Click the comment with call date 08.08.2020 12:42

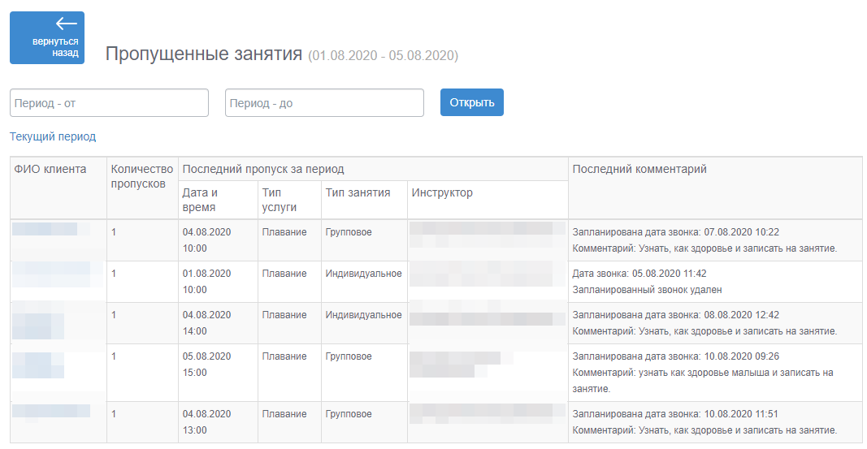[x=704, y=323]
